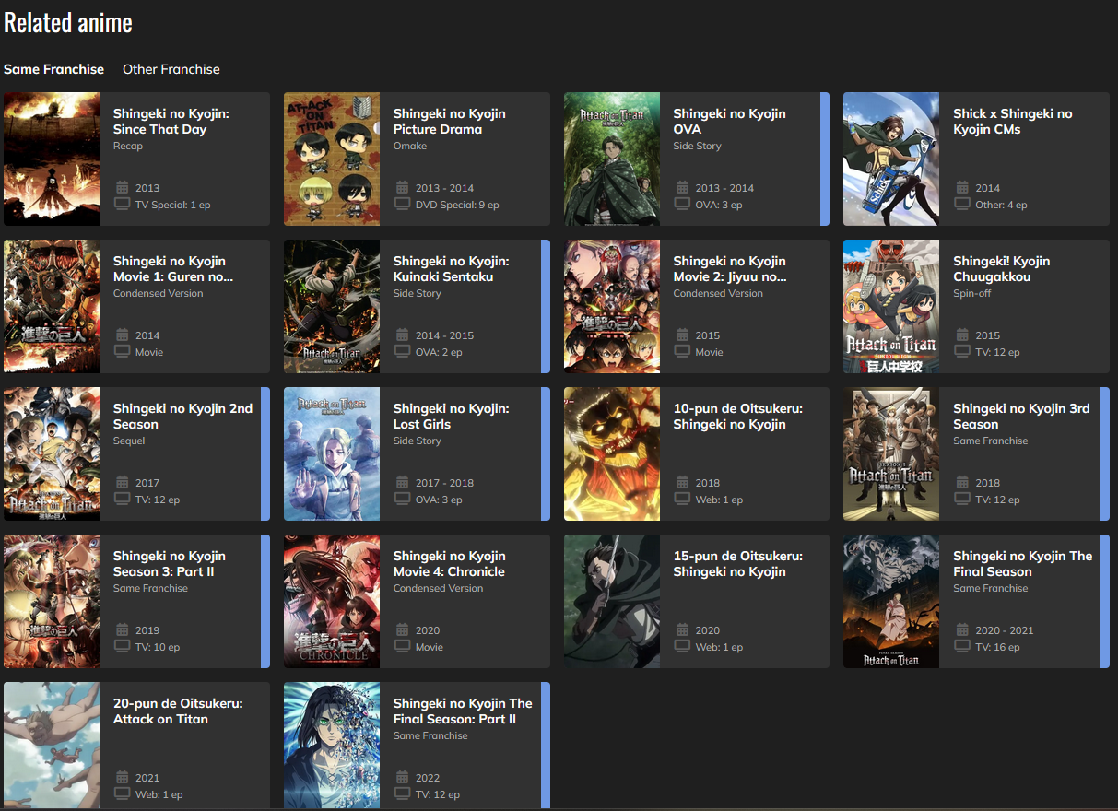Click calendar icon beside 2013 on Since That Day
Image resolution: width=1118 pixels, height=811 pixels.
(122, 187)
